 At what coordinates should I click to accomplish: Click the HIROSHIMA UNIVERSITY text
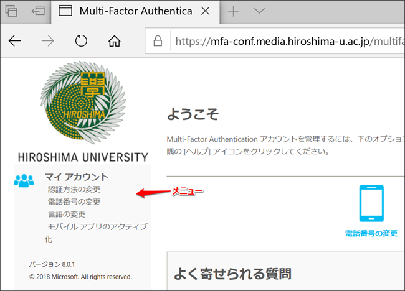point(83,157)
